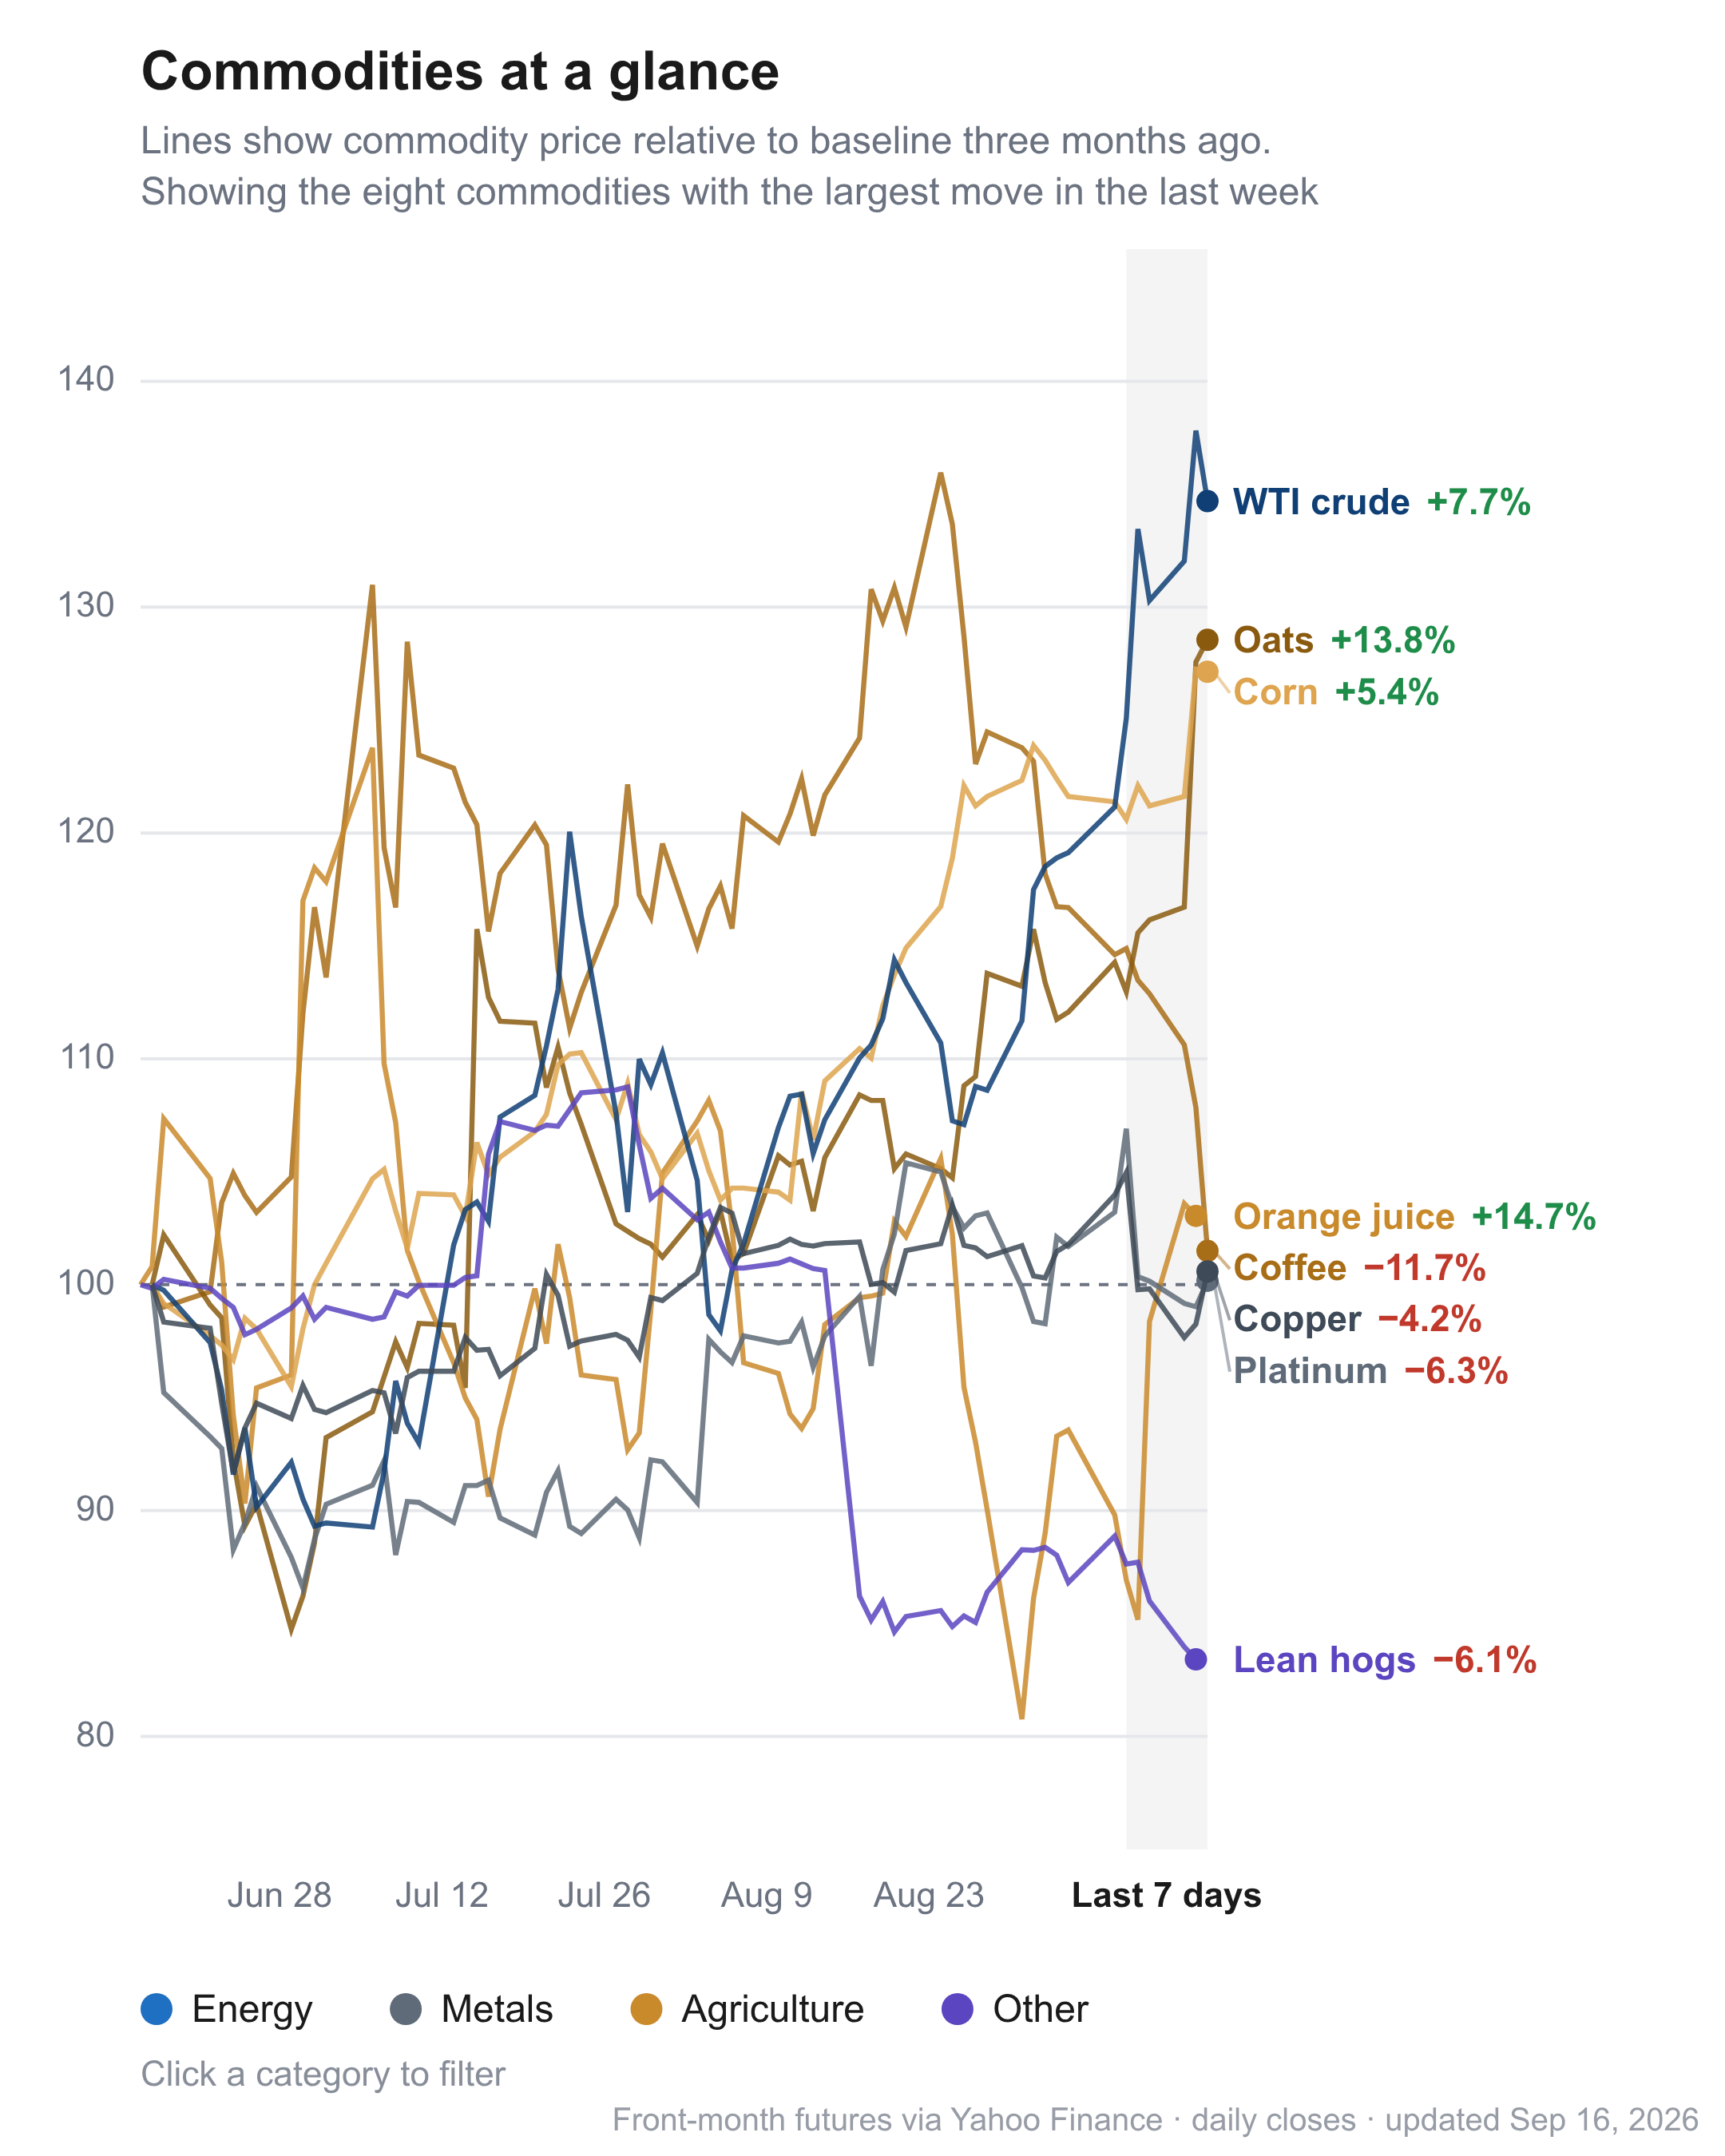
Task: Select the Lean hogs series label
Action: 1324,1660
